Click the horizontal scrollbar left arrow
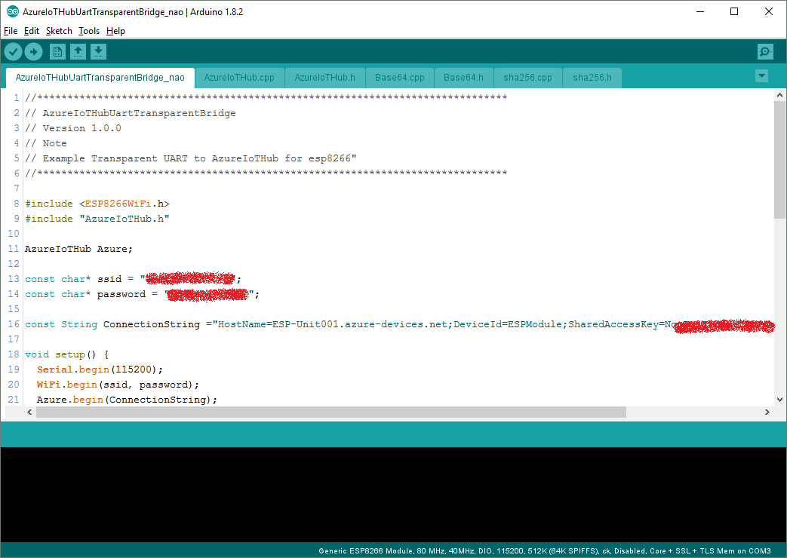This screenshot has height=558, width=787. (29, 412)
